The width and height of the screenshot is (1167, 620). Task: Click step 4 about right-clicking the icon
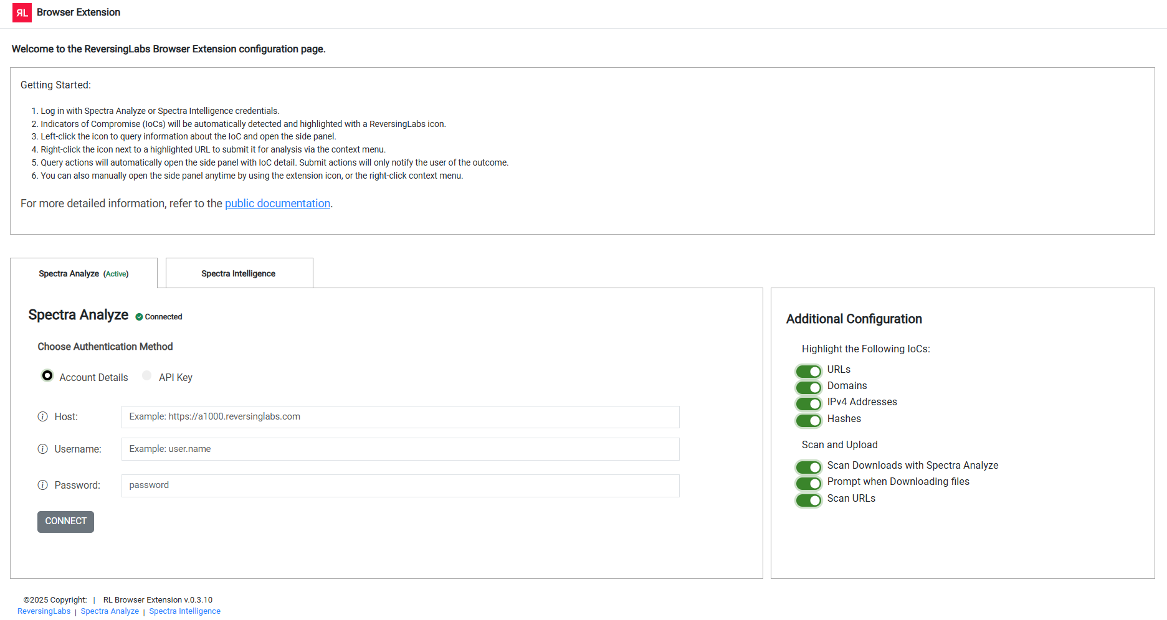click(x=213, y=149)
